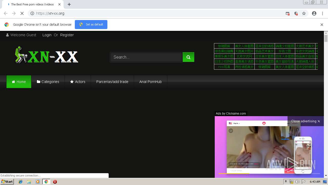Open Parcerias/add trade menu item
The image size is (328, 185).
(112, 82)
